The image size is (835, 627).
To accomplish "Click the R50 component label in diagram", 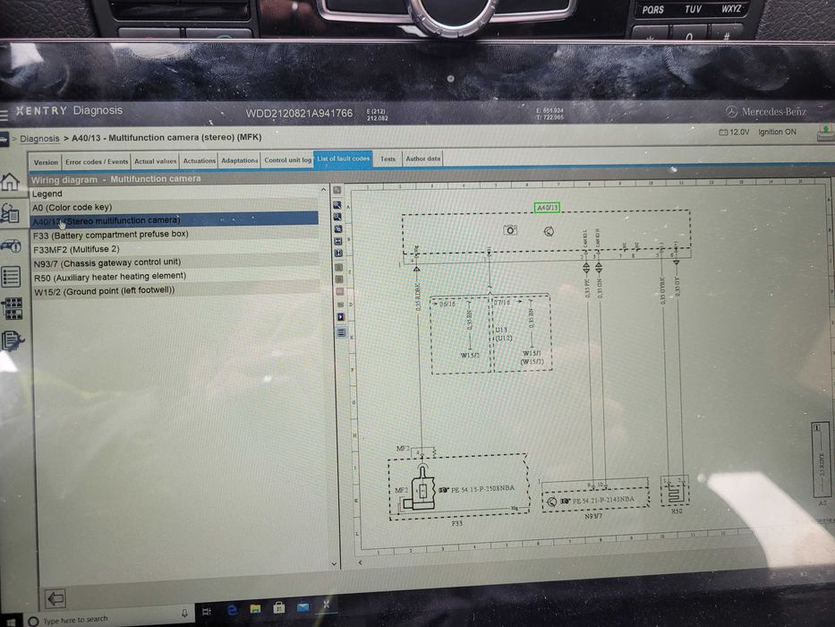I will [x=677, y=511].
